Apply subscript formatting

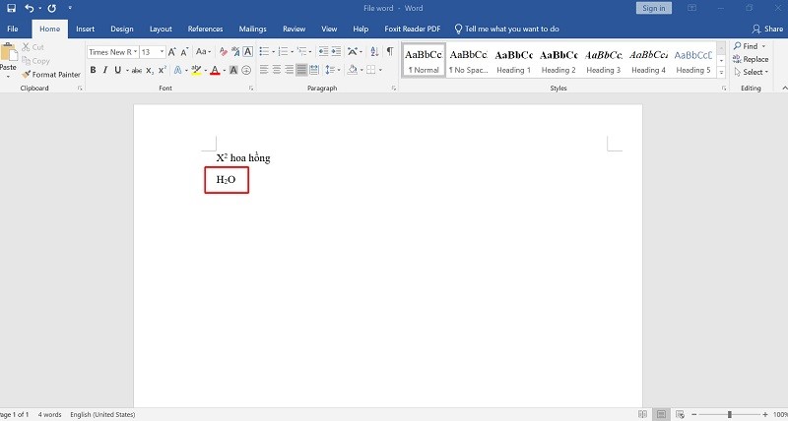tap(150, 70)
